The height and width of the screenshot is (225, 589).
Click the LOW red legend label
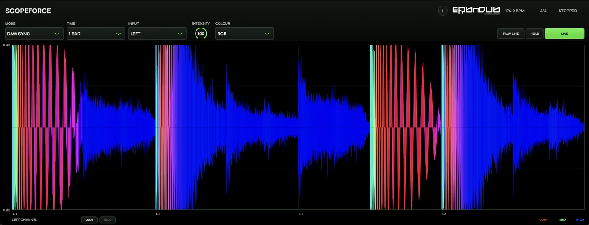tap(543, 220)
